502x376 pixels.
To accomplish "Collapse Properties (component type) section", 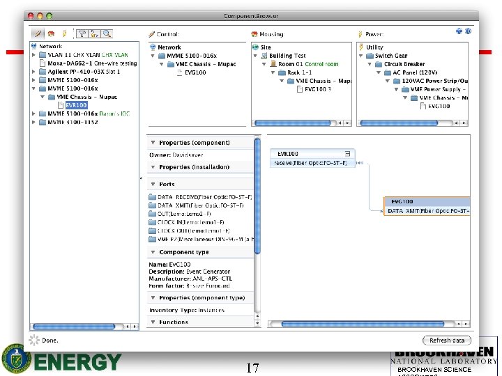I will [x=153, y=298].
